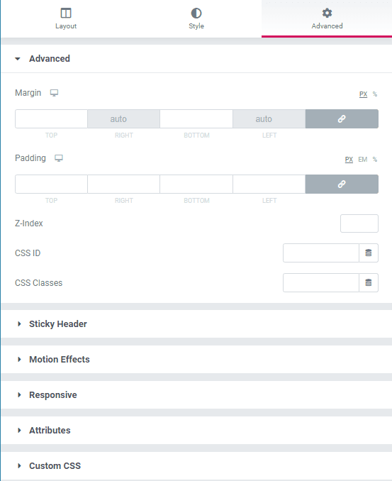Click the Padding responsive desktop icon
The height and width of the screenshot is (481, 392).
[59, 158]
